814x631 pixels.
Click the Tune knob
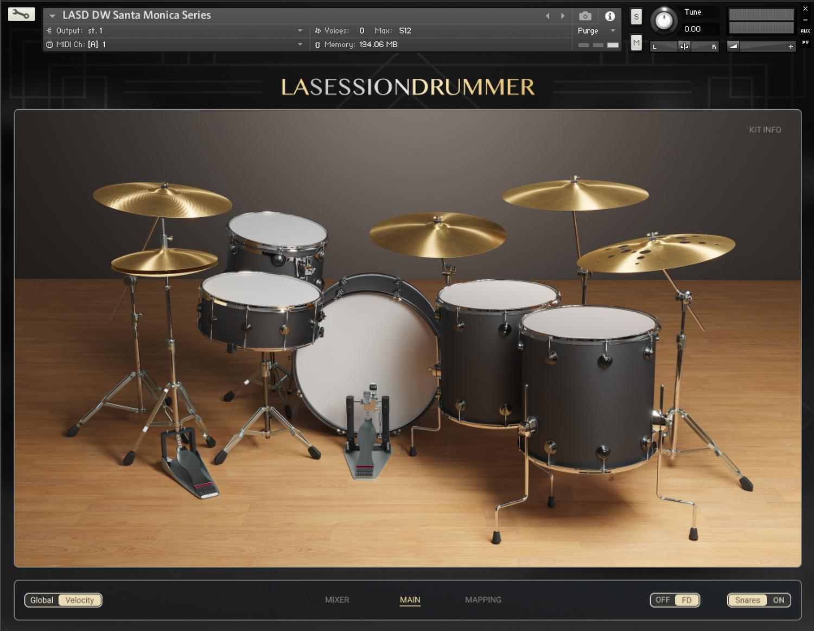pyautogui.click(x=664, y=21)
